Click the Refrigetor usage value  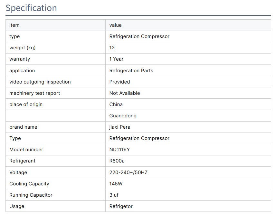[x=121, y=206]
